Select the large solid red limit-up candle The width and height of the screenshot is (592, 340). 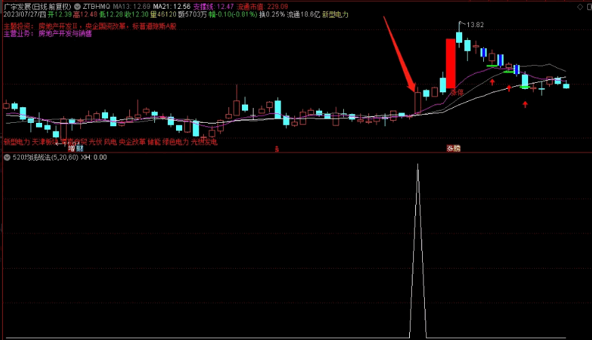(451, 64)
